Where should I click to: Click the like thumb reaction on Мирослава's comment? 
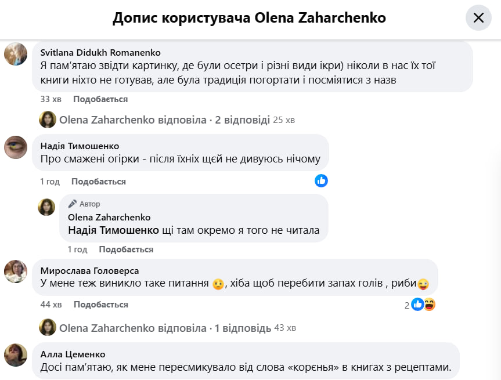(417, 304)
